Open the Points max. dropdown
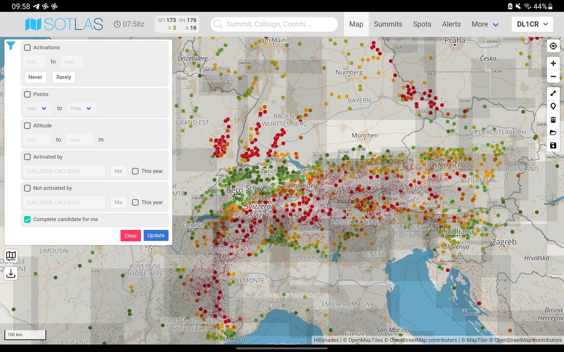This screenshot has width=564, height=352. point(82,109)
